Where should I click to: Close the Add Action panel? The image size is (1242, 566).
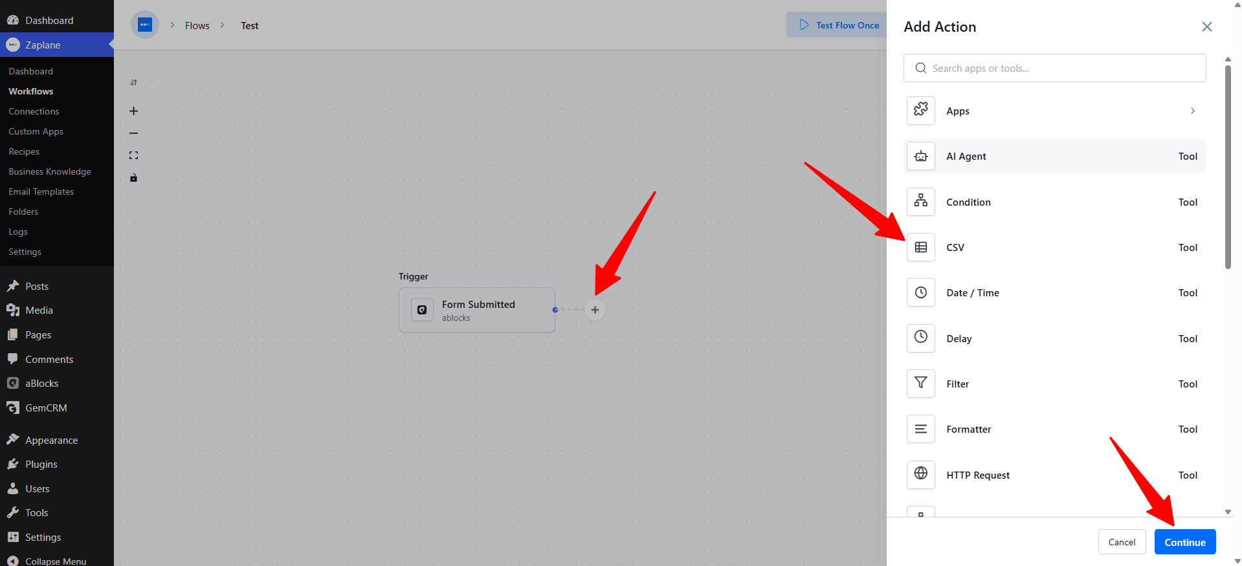[x=1207, y=27]
